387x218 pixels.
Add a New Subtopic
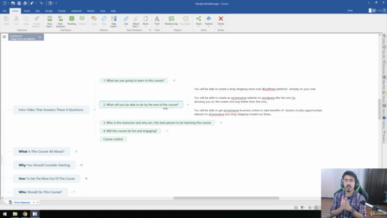point(60,22)
